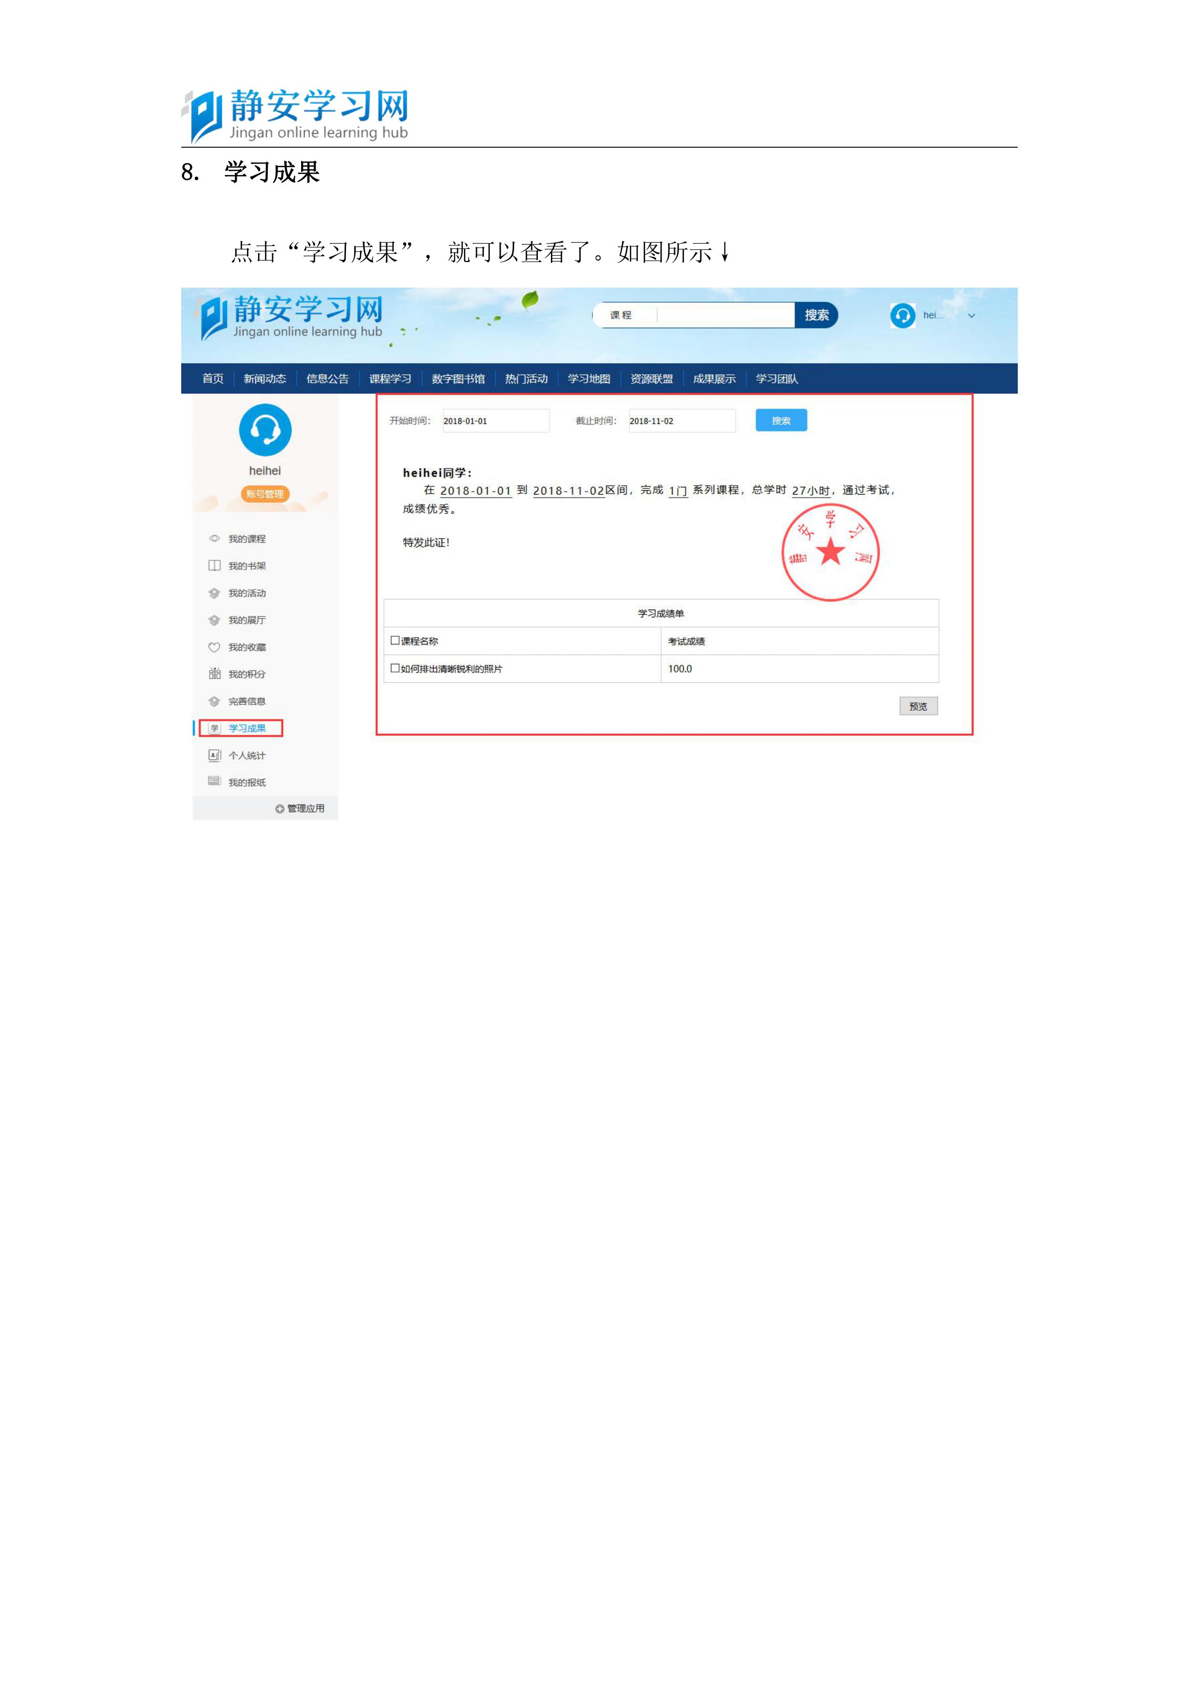Click the chart icon beside 个人统计
1199x1696 pixels.
tap(214, 755)
